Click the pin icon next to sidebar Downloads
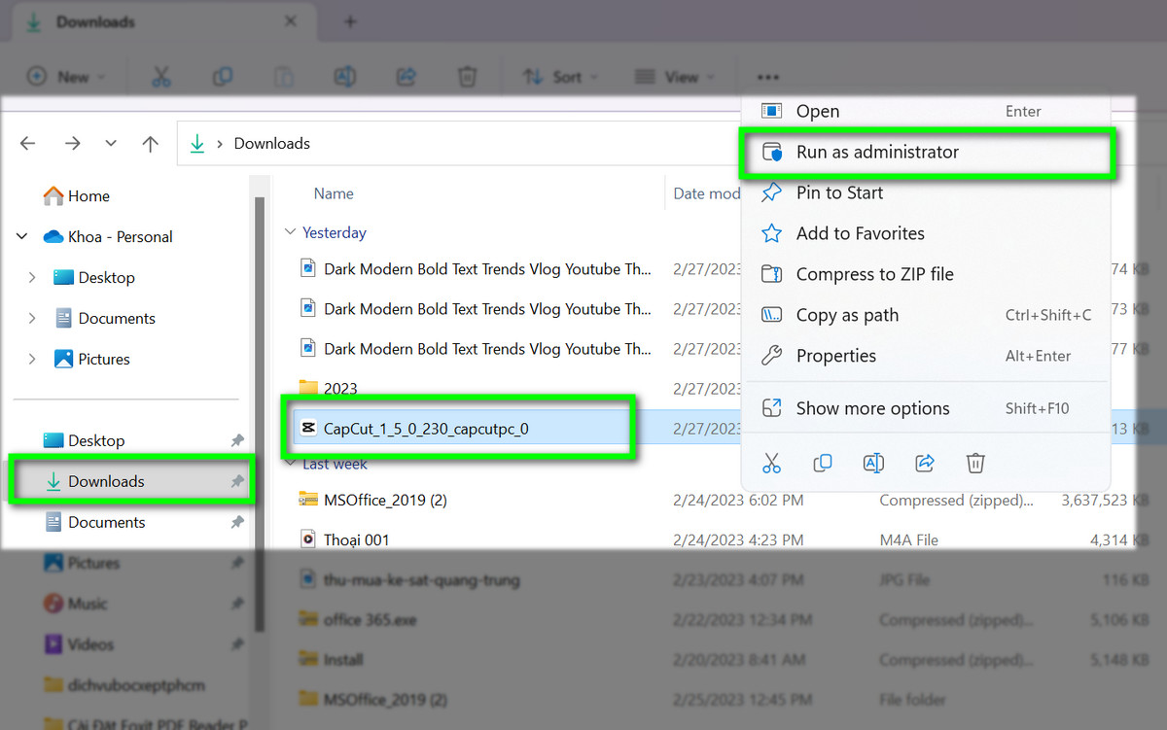 [237, 482]
